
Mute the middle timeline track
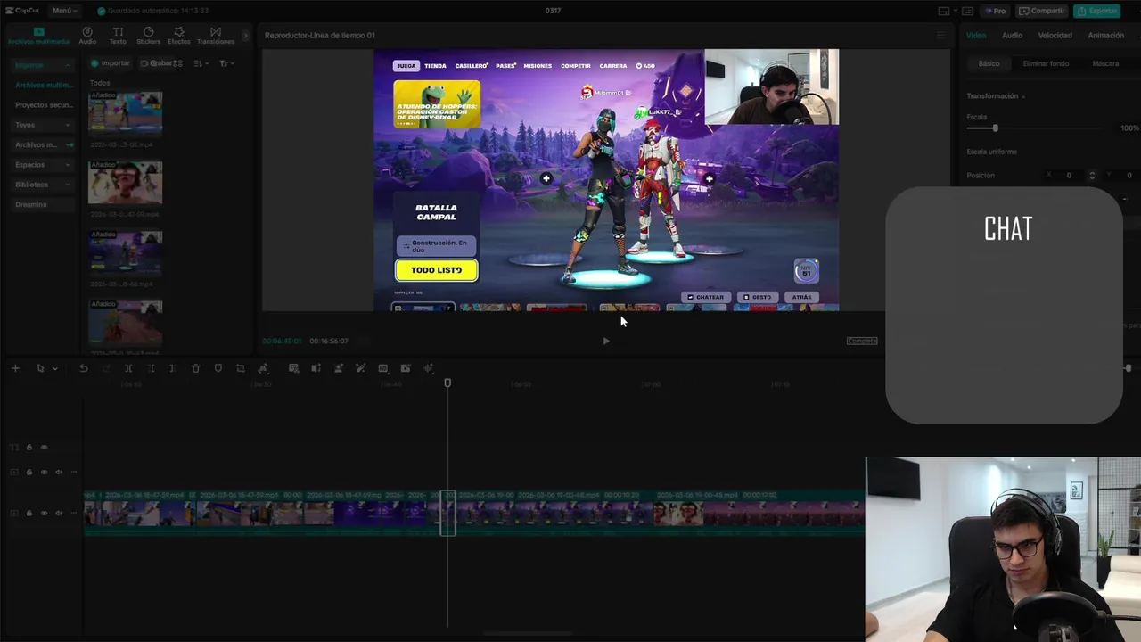[x=59, y=472]
